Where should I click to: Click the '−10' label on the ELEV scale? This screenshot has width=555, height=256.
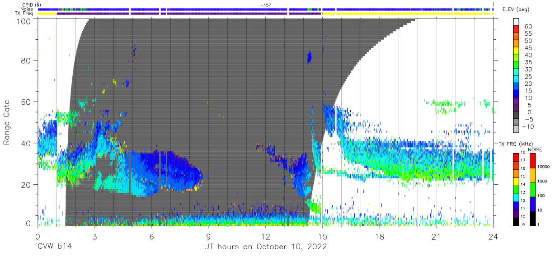coord(528,126)
